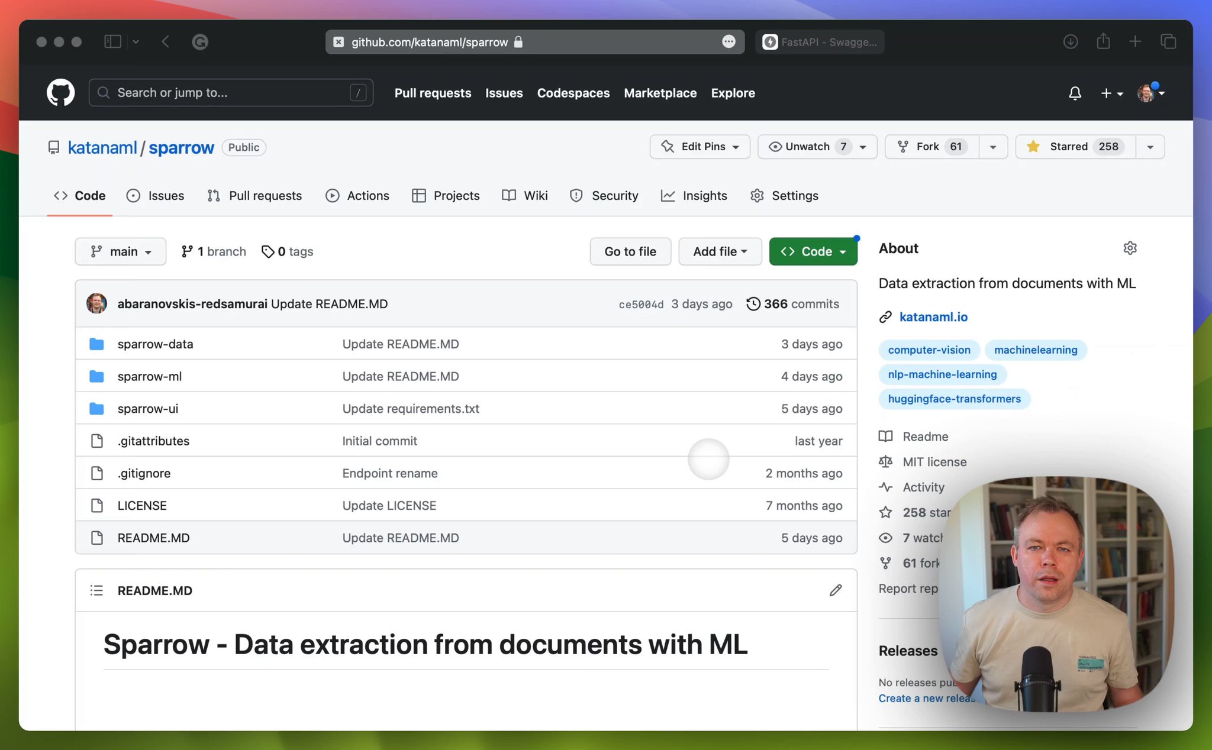The width and height of the screenshot is (1212, 750).
Task: Click the search or jump to field
Action: 231,92
